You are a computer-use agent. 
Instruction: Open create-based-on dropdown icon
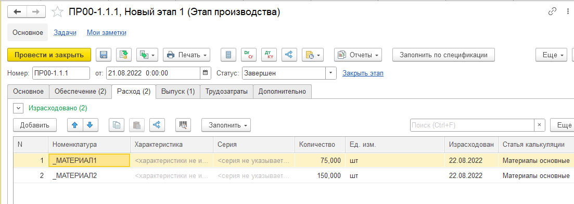point(147,55)
